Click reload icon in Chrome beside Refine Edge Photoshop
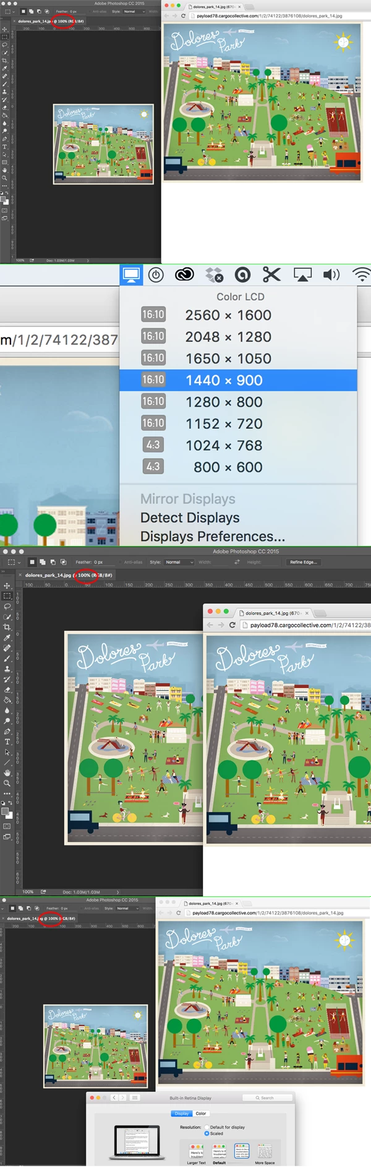The height and width of the screenshot is (1173, 371). pyautogui.click(x=232, y=625)
